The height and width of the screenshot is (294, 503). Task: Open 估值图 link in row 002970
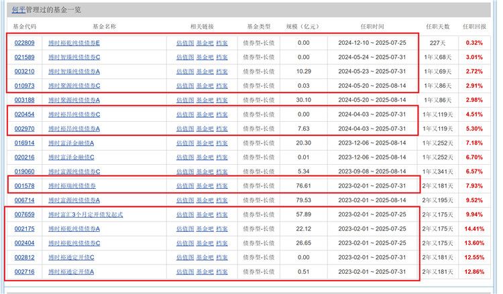[185, 129]
